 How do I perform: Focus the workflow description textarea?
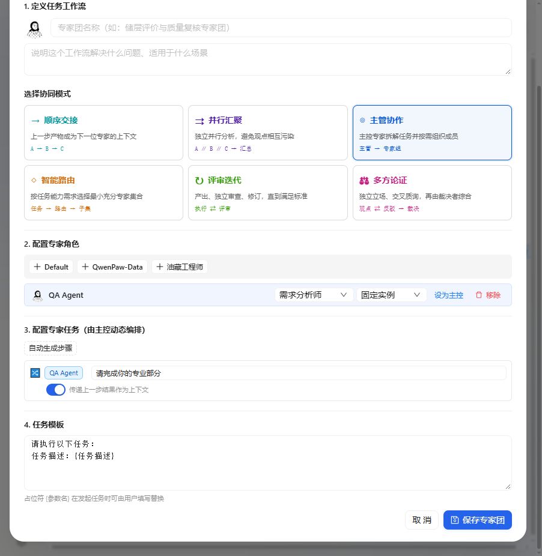(x=267, y=59)
